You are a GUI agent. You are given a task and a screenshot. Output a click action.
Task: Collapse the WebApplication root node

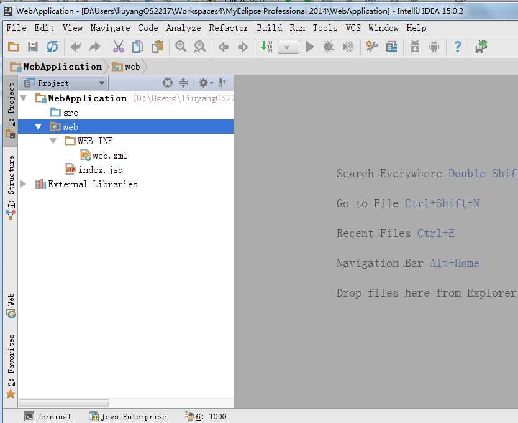[24, 98]
